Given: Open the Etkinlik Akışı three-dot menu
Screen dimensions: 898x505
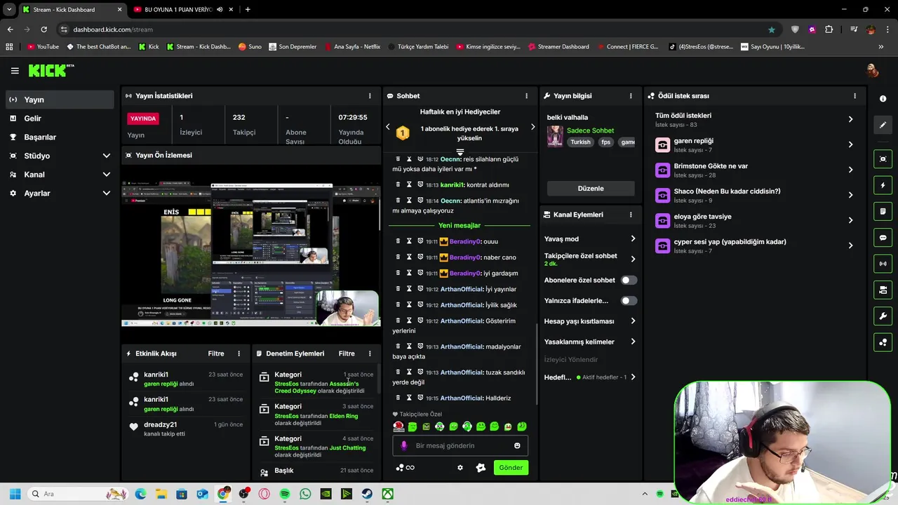Looking at the screenshot, I should pyautogui.click(x=239, y=353).
